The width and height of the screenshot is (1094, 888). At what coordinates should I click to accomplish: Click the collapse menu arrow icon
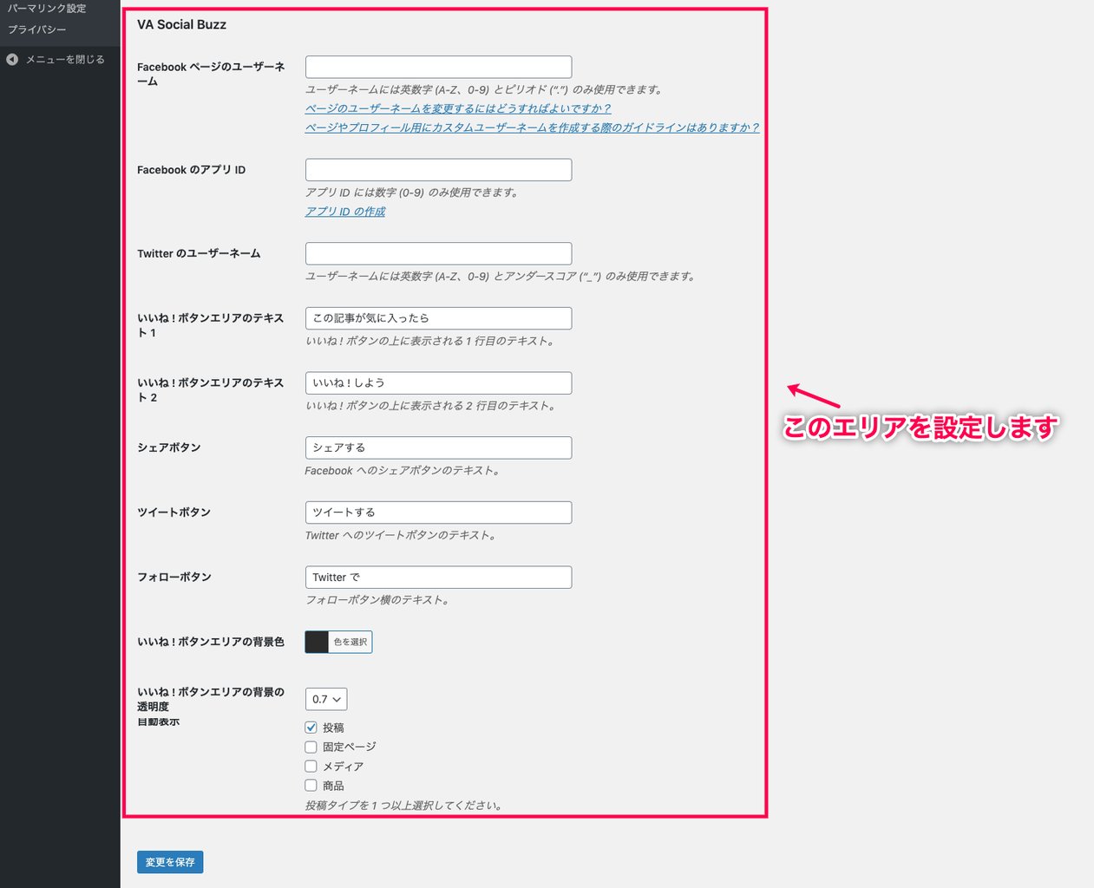(12, 59)
